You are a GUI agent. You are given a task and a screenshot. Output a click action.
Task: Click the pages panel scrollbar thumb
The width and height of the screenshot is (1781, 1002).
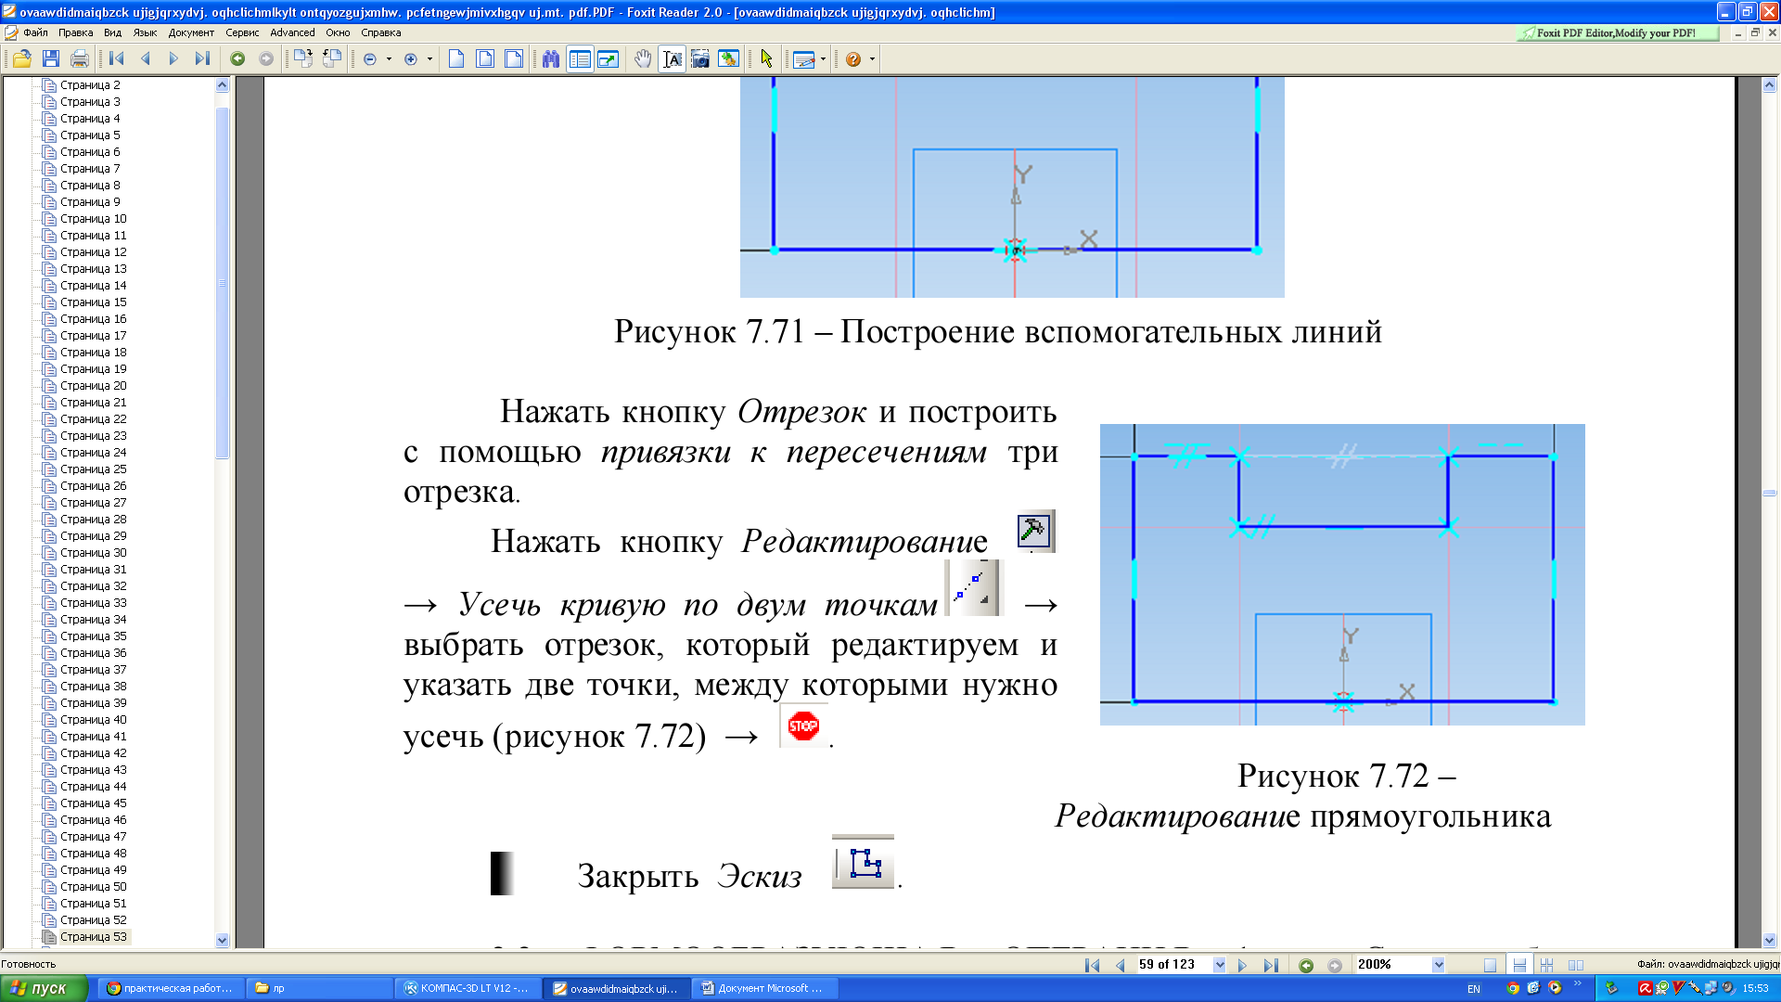click(222, 283)
